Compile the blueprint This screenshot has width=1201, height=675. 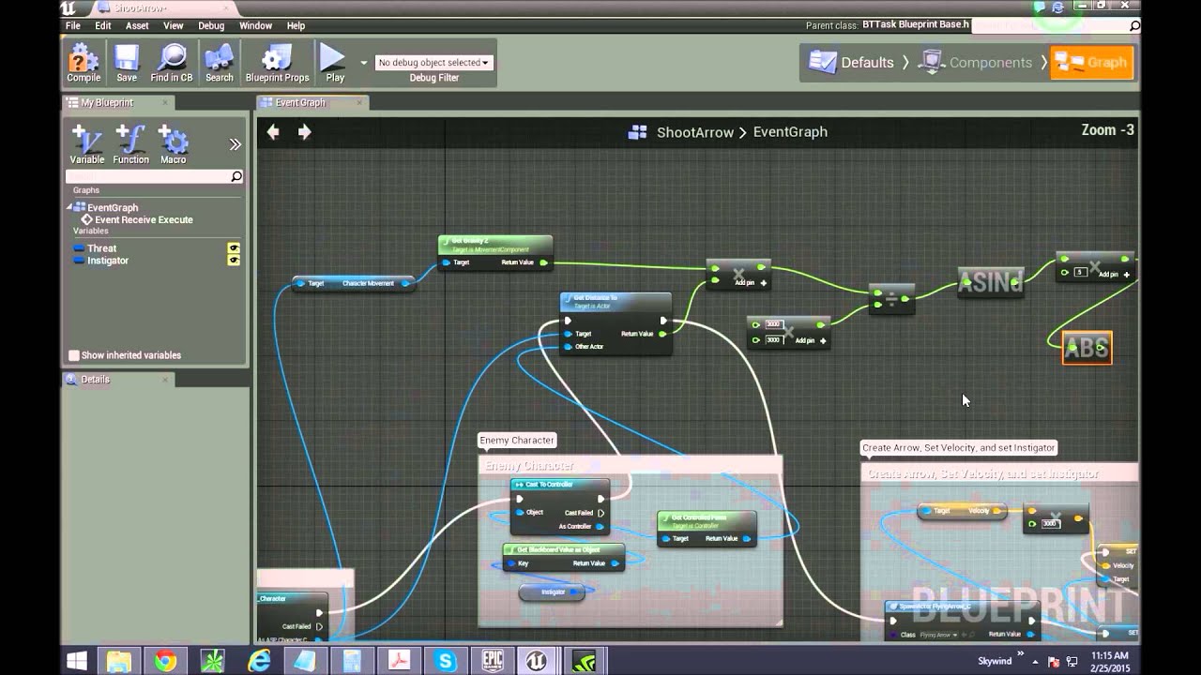[84, 63]
